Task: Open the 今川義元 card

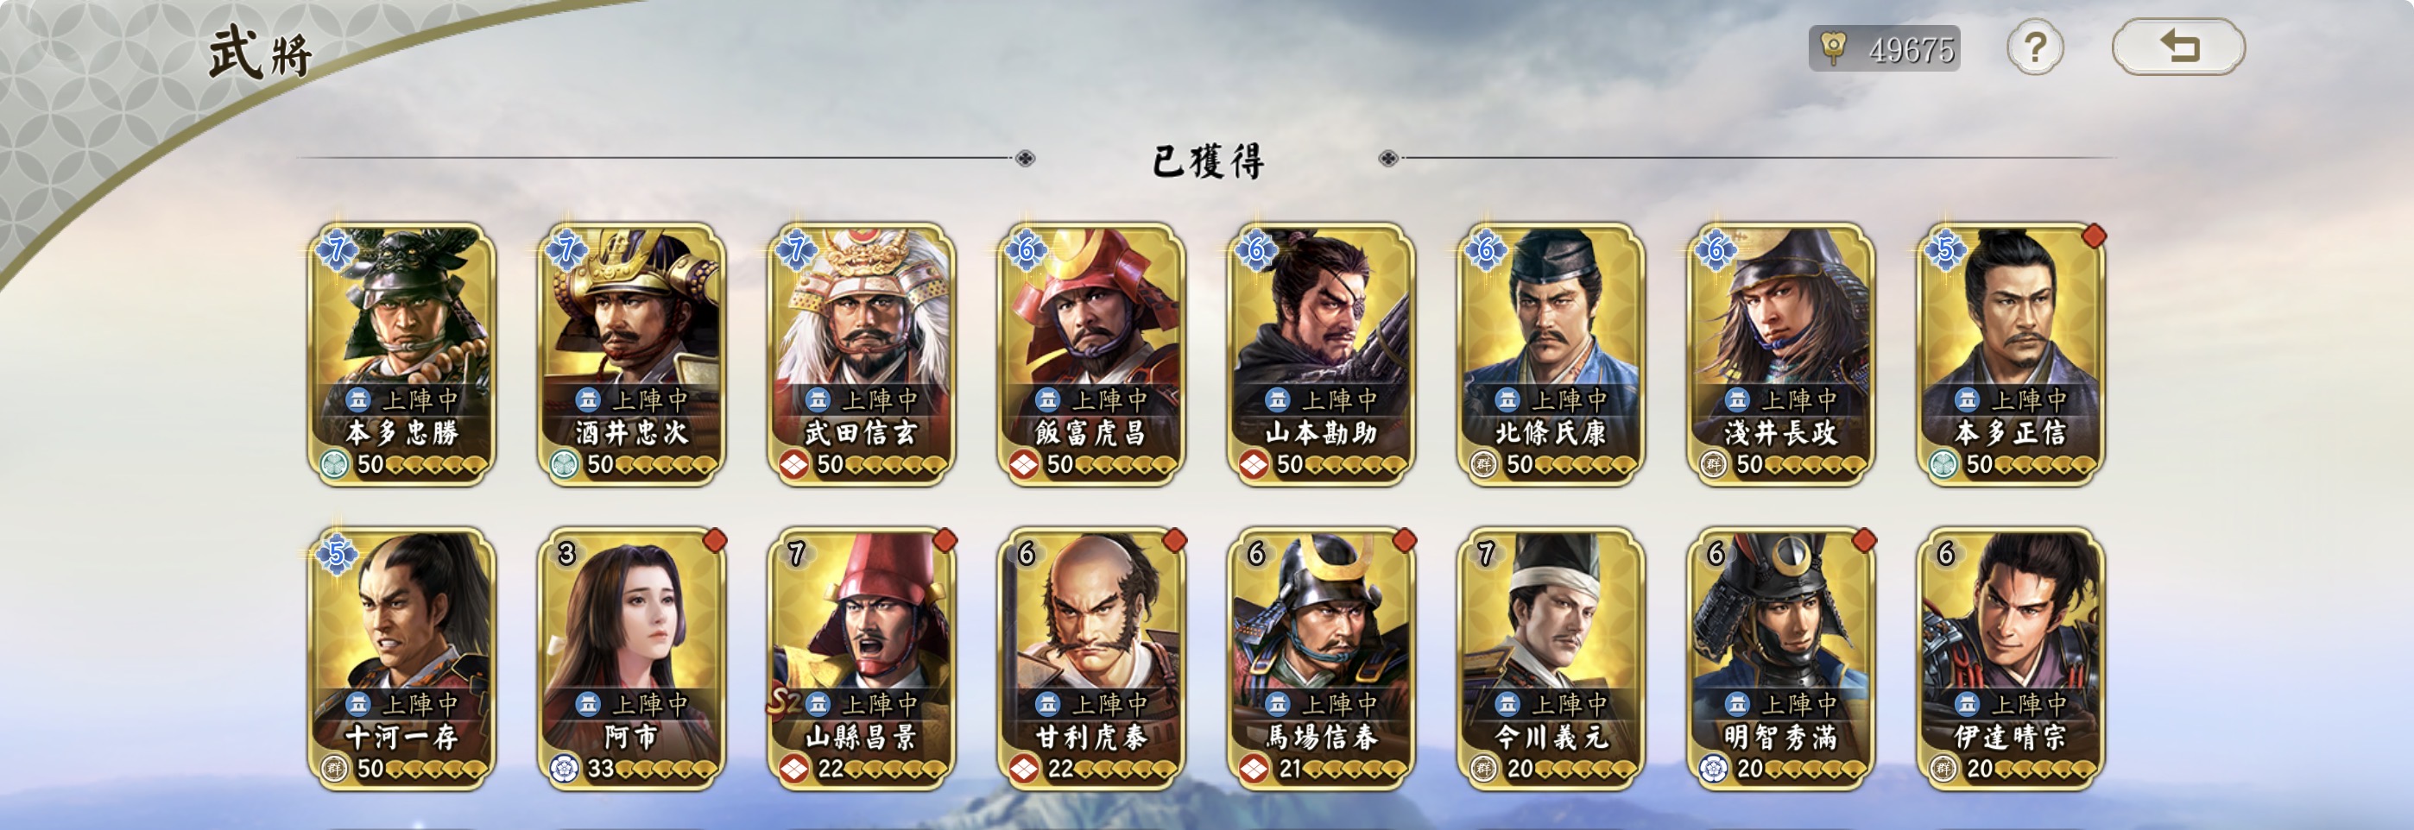Action: [1551, 658]
